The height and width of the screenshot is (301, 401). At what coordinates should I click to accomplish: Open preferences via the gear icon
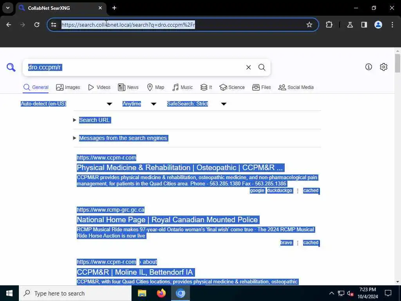[383, 67]
